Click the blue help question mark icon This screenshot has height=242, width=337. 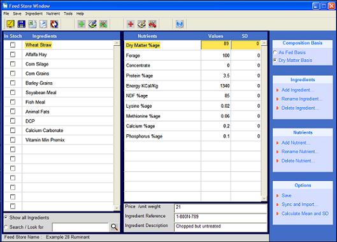click(x=180, y=24)
